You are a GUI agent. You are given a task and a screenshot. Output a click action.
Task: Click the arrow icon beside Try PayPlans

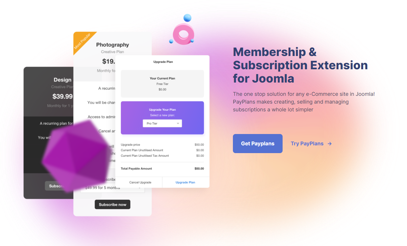[330, 144]
